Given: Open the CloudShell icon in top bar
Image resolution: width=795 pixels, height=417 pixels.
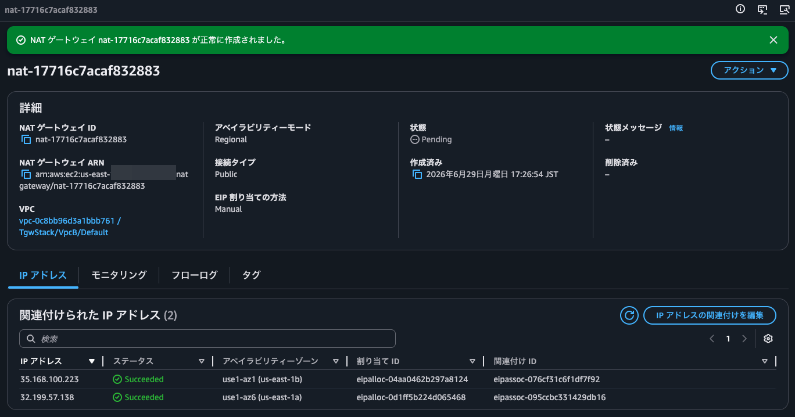Looking at the screenshot, I should pos(762,9).
